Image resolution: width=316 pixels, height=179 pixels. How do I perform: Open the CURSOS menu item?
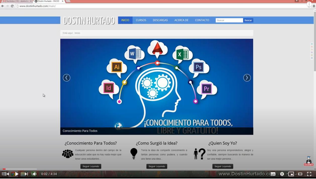click(141, 20)
